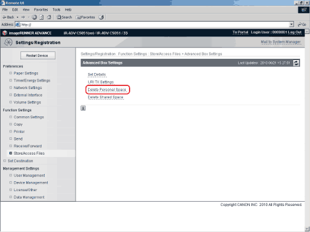Open Network Settings in Preferences
Screen dimensions: 310x232
pyautogui.click(x=28, y=88)
